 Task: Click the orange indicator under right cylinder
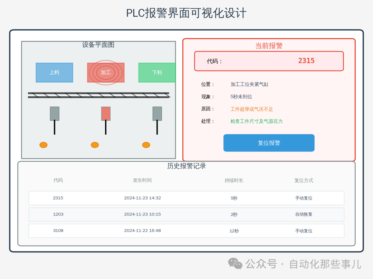146,145
